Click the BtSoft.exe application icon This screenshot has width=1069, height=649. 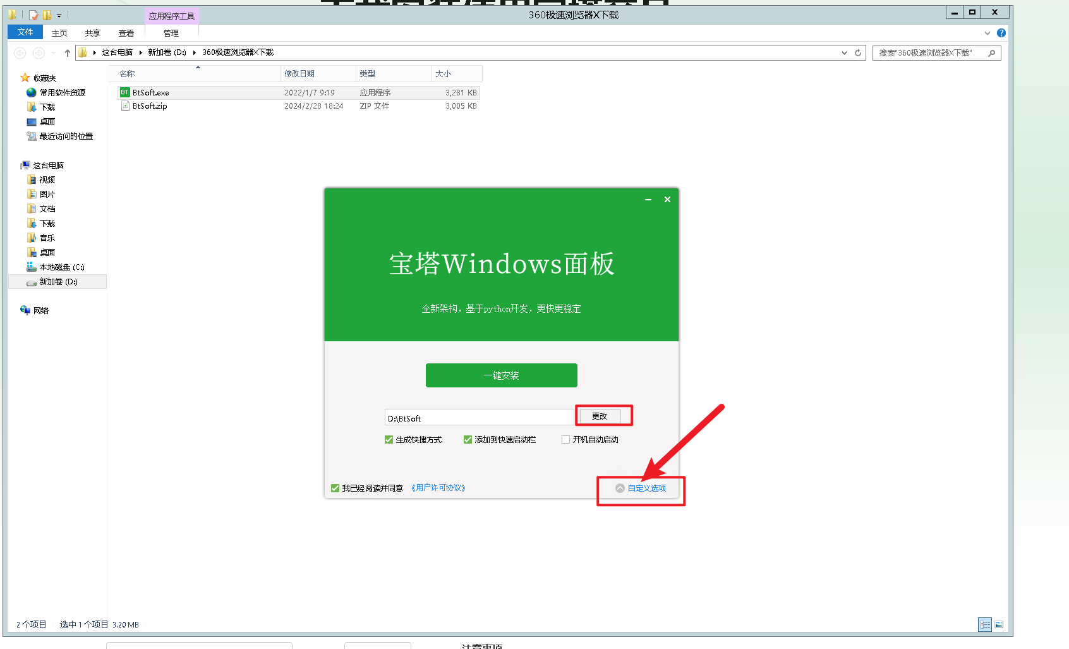(125, 92)
